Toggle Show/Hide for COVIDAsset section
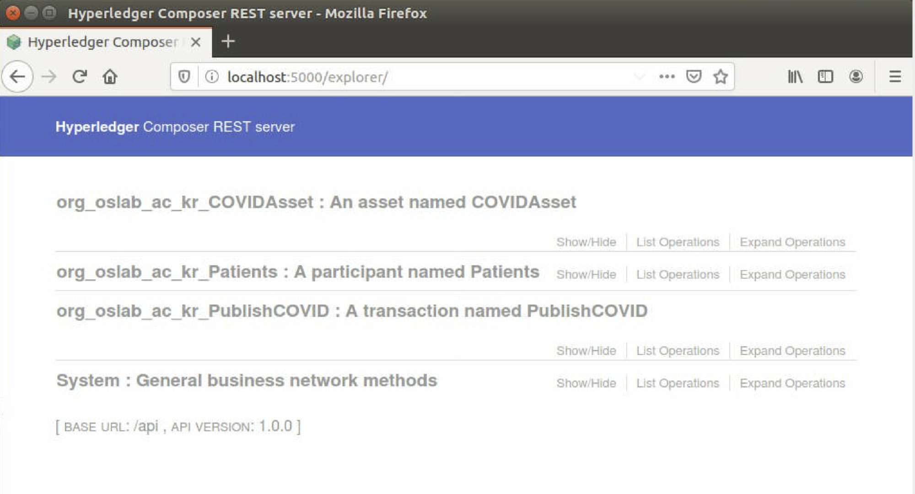This screenshot has height=494, width=915. (x=586, y=242)
